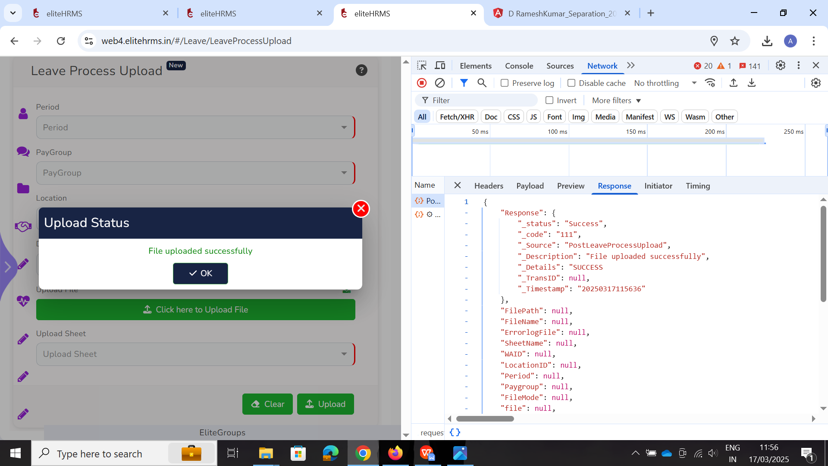Image resolution: width=828 pixels, height=466 pixels.
Task: Tick the Invert filter checkbox
Action: (549, 100)
